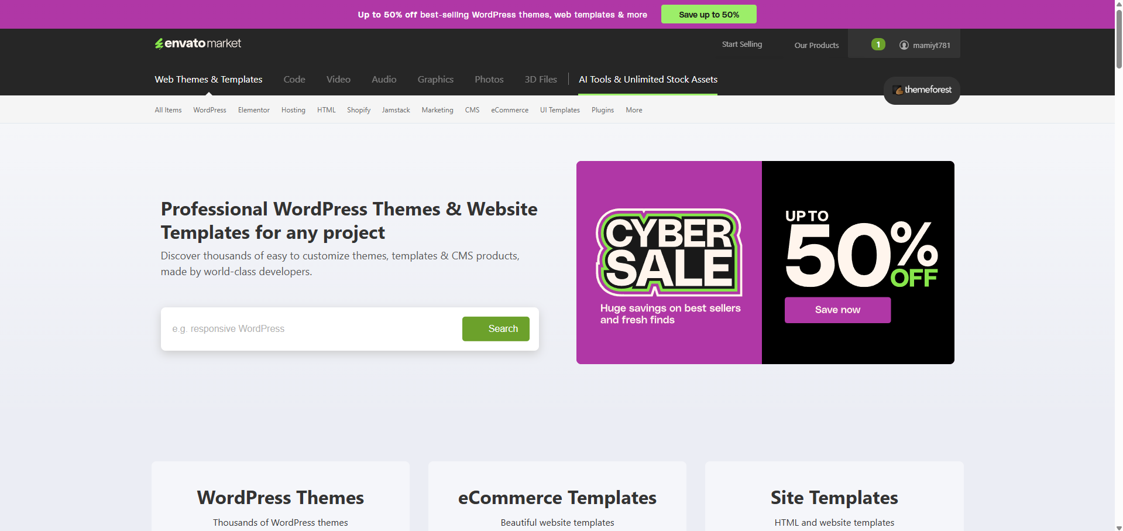This screenshot has height=531, width=1123.
Task: Open the eCommerce submenu item
Action: 510,110
